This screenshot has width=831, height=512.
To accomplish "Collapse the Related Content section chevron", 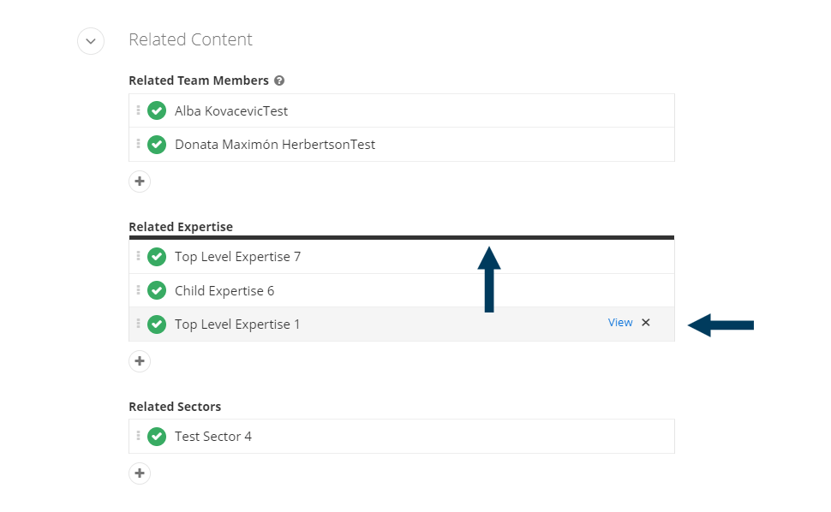I will [x=91, y=41].
